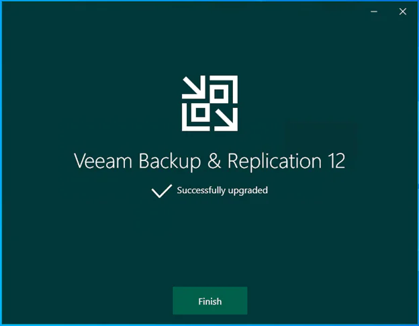Click the version number "12" in the title

336,161
